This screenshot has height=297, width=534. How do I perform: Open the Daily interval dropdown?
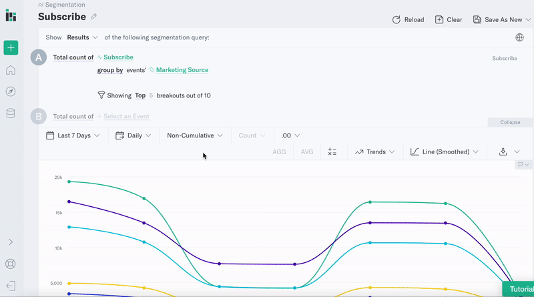[x=133, y=135]
